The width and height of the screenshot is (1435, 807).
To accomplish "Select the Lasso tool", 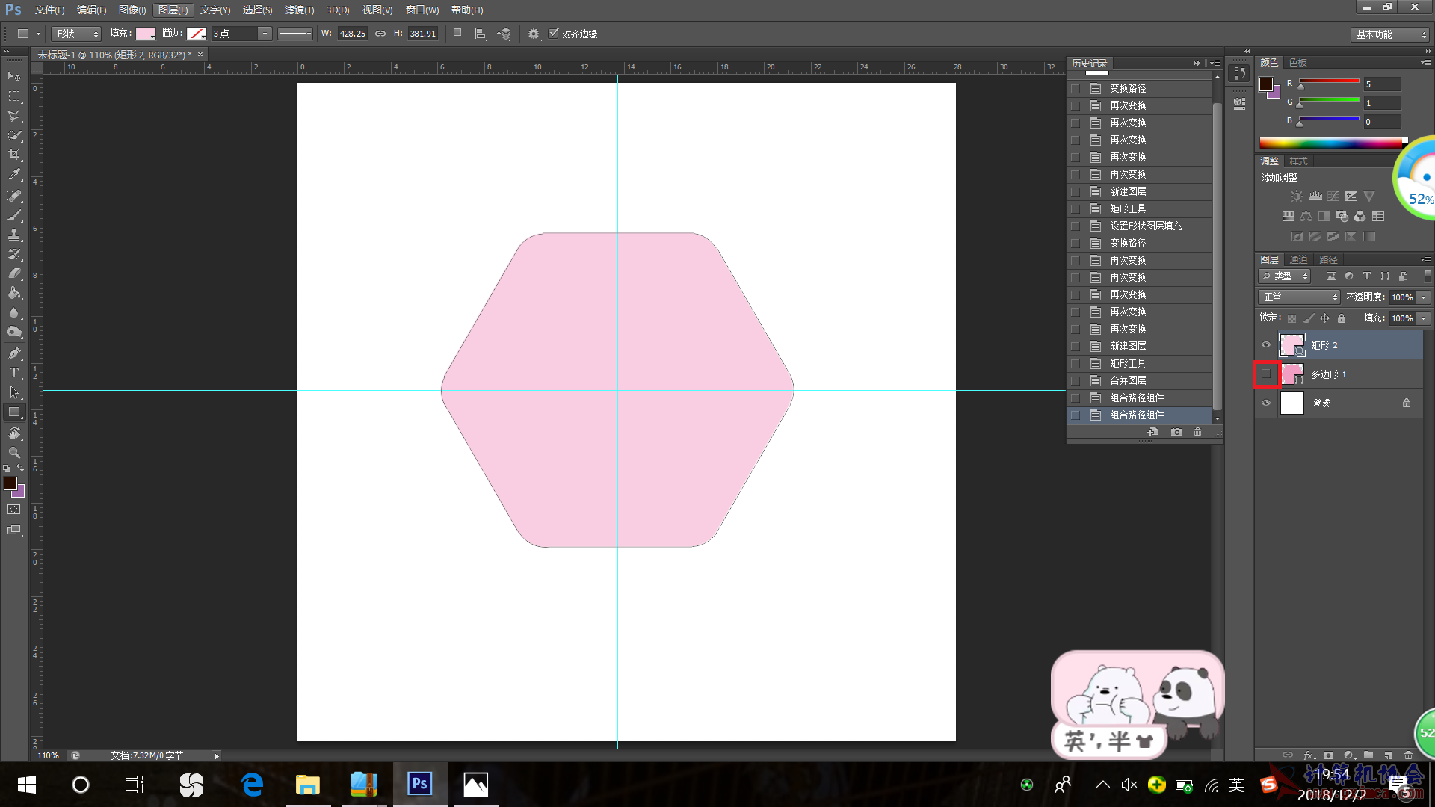I will pos(14,116).
